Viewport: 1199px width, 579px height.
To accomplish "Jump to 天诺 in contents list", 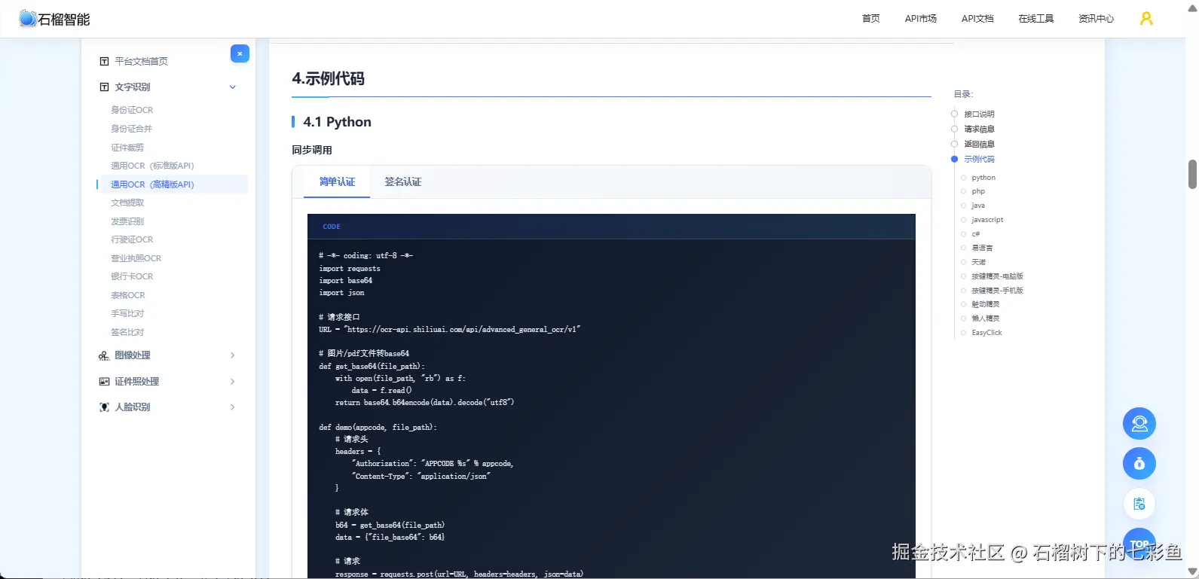I will (x=978, y=262).
